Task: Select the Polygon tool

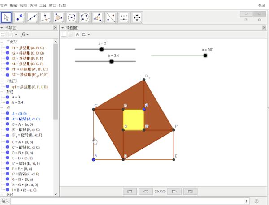Action: tap(58, 17)
